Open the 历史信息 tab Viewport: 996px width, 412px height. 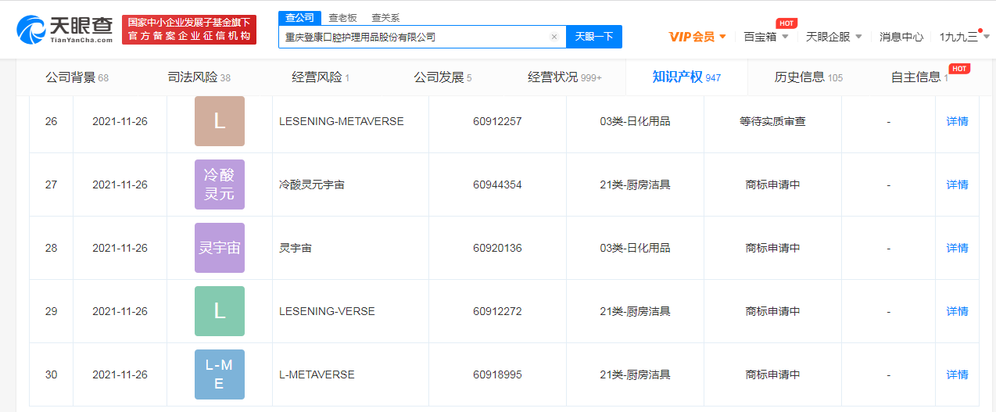point(808,77)
